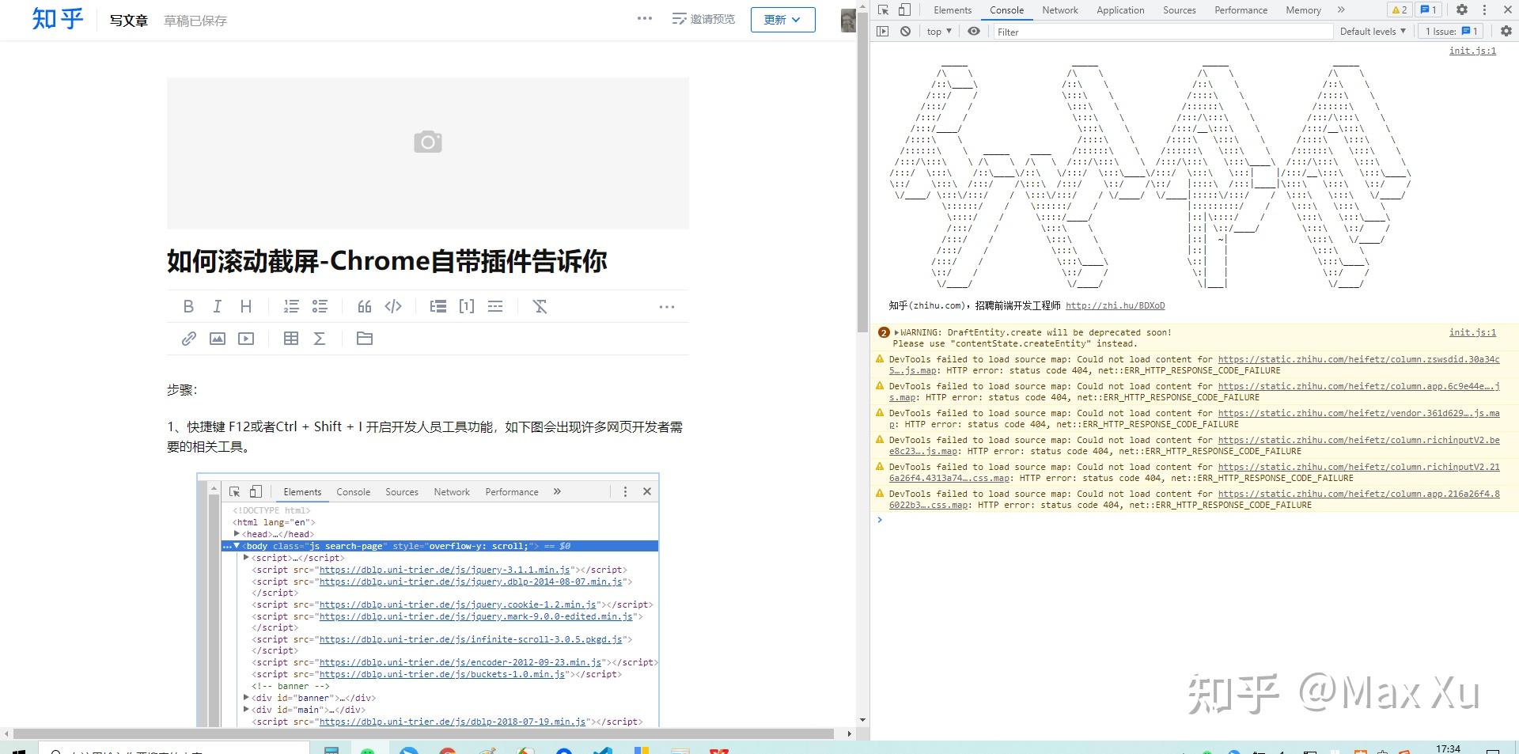Open editor toolbar more options dots
This screenshot has height=754, width=1519.
coord(667,307)
